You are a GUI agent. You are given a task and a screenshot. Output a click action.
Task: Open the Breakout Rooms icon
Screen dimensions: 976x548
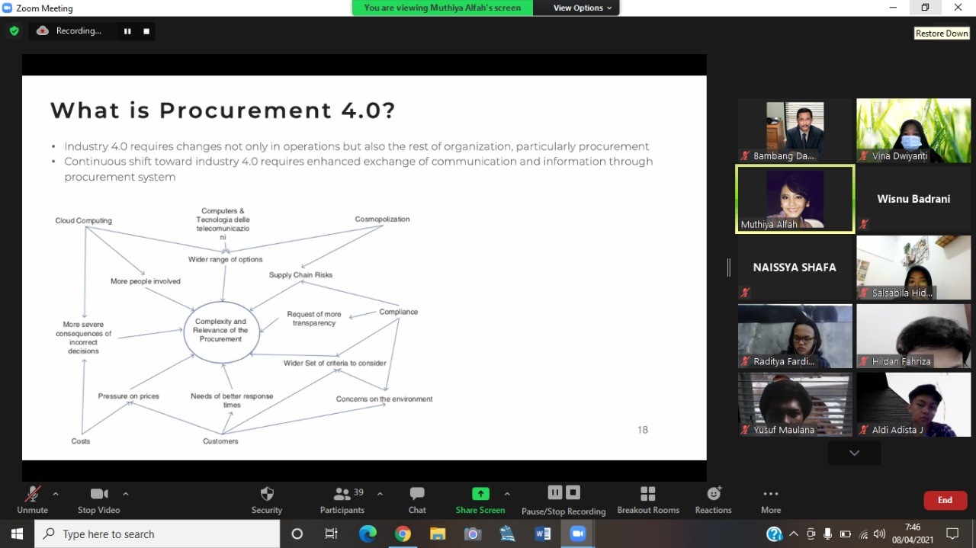648,494
